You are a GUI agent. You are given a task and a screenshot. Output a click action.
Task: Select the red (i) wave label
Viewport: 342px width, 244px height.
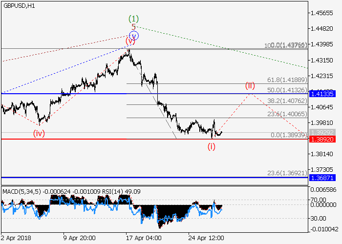[x=212, y=146]
